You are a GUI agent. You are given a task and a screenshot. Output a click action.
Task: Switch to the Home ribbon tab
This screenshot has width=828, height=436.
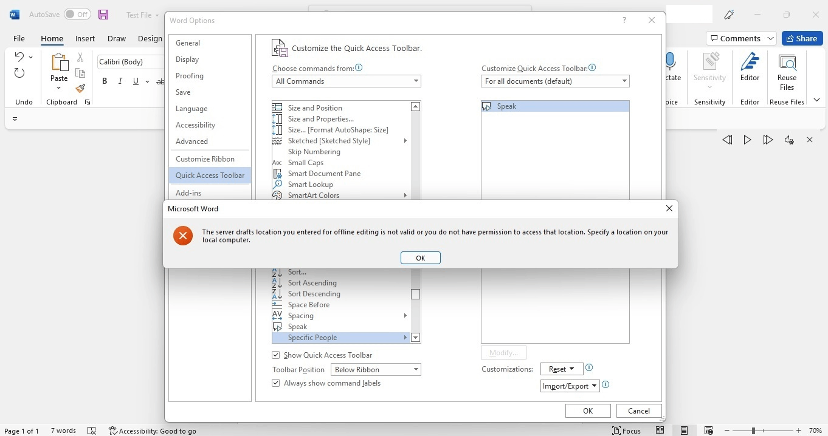[52, 38]
